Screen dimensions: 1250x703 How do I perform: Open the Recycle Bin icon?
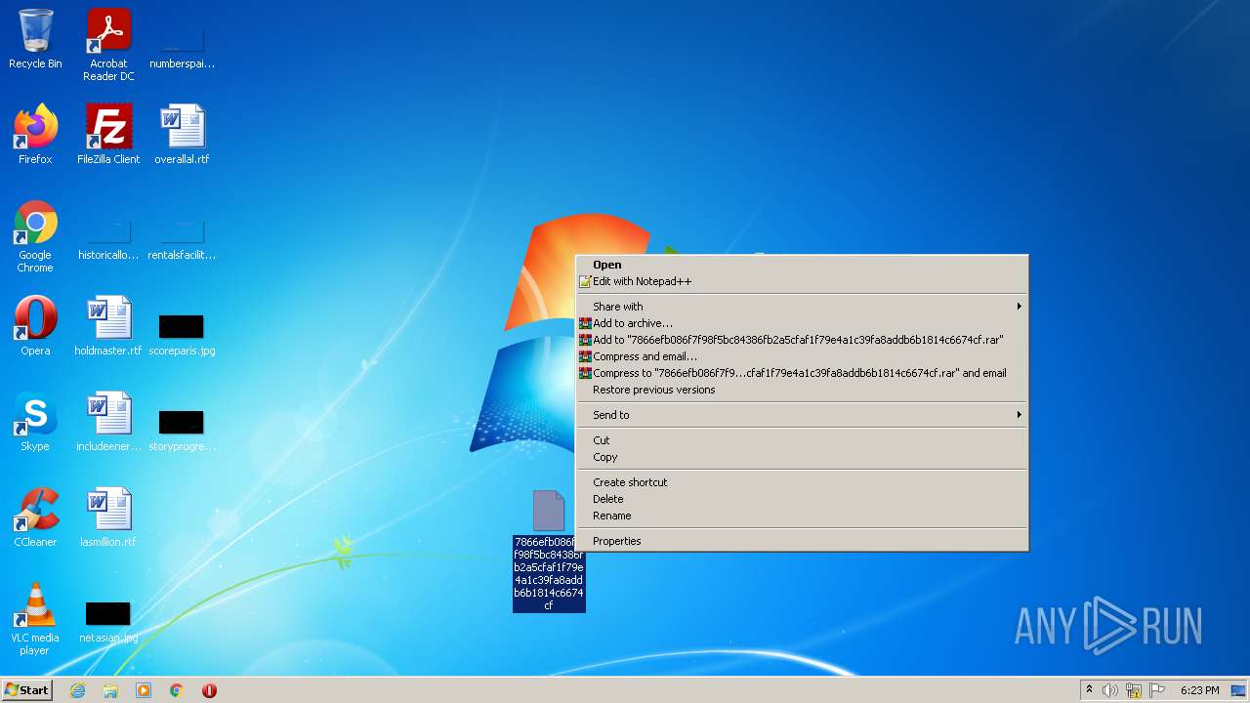point(35,39)
